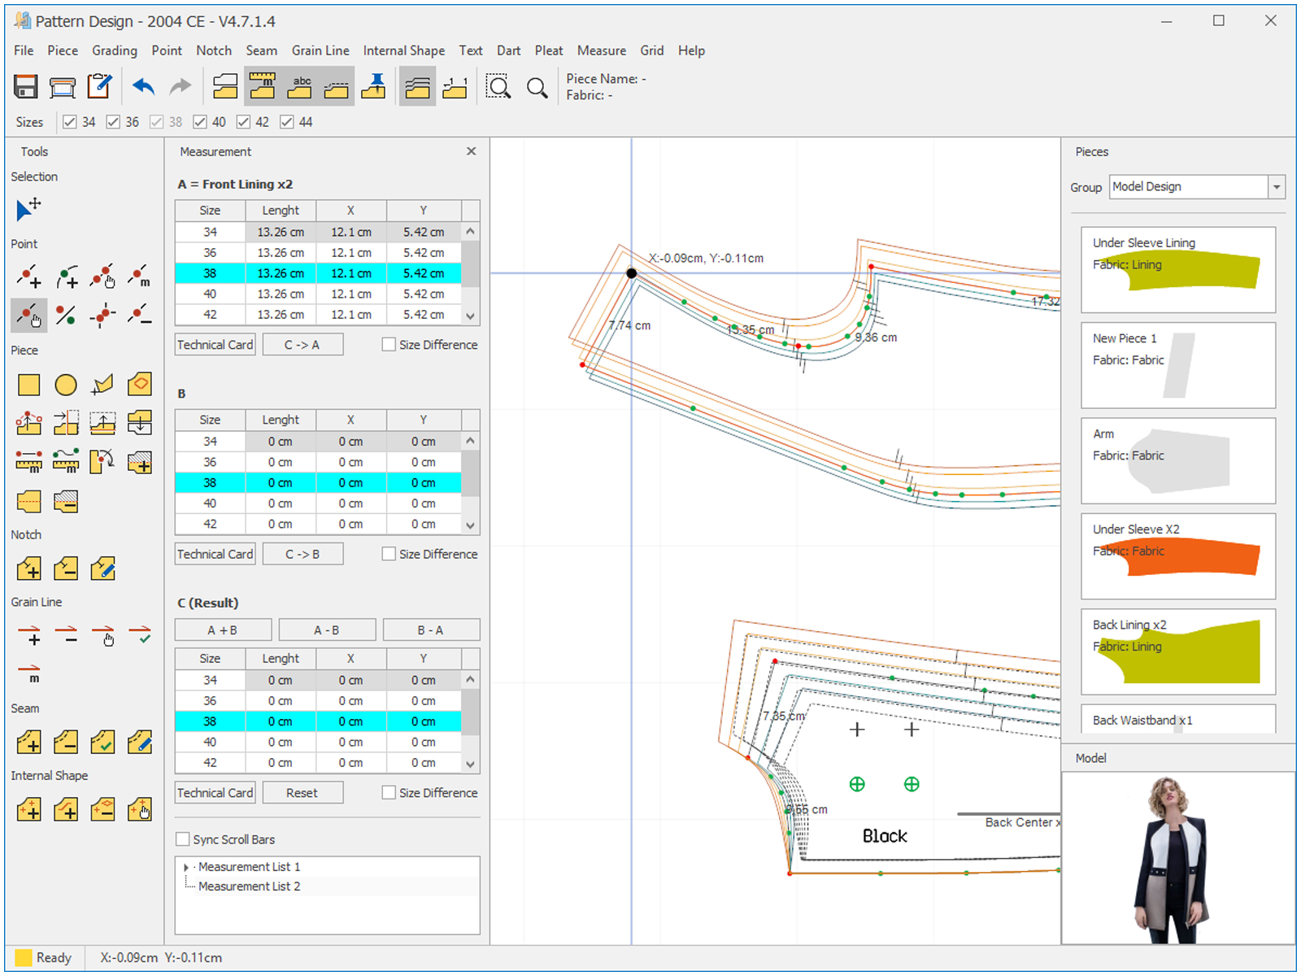
Task: Click the zoom magnifier toolbar icon
Action: pos(537,87)
